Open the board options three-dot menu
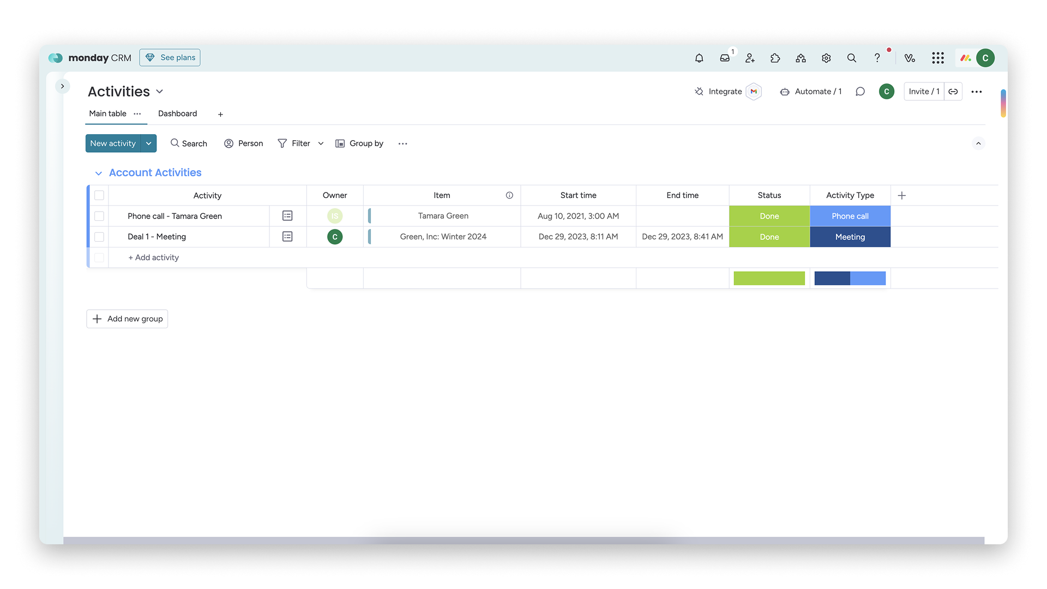Image resolution: width=1047 pixels, height=589 pixels. 977,92
